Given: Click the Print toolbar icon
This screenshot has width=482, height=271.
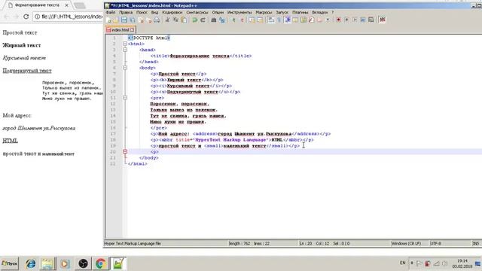Looking at the screenshot, I should 157,20.
